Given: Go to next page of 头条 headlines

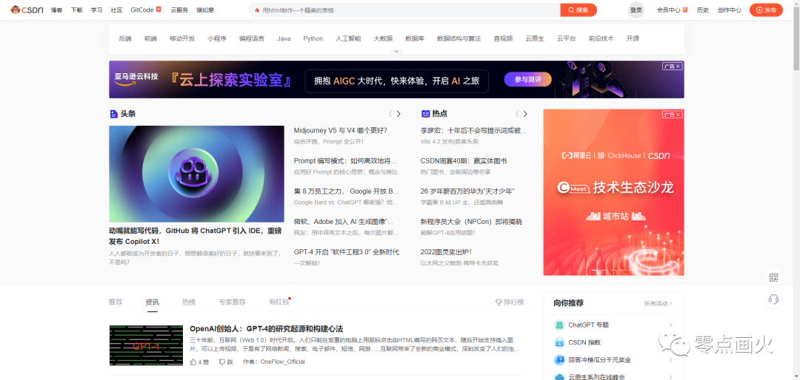Looking at the screenshot, I should [399, 114].
